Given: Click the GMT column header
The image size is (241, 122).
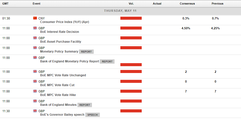Looking at the screenshot, I should [x=5, y=4].
